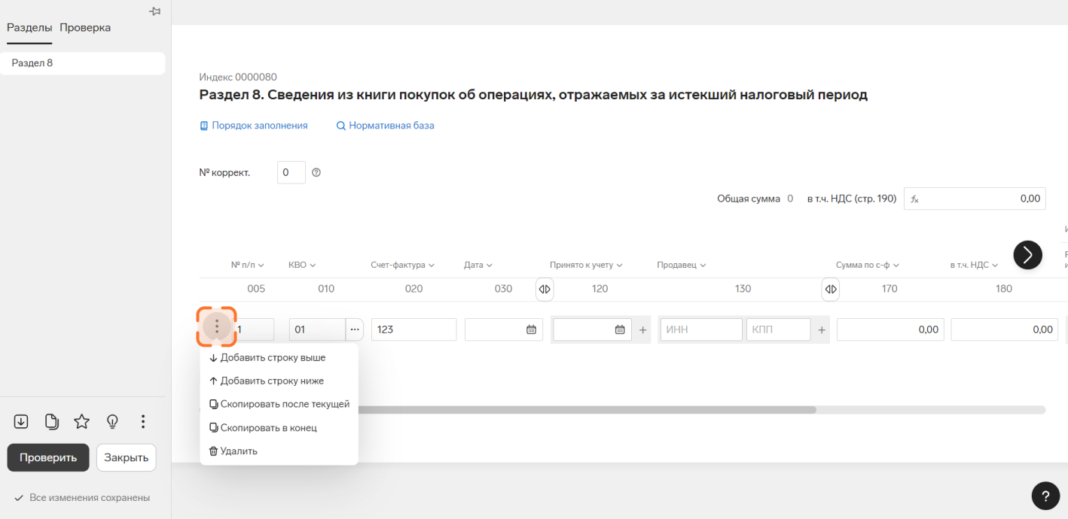Add another Принято к учету date with plus
The height and width of the screenshot is (519, 1068).
pyautogui.click(x=642, y=329)
